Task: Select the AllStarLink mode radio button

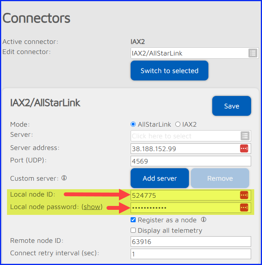Action: point(134,124)
